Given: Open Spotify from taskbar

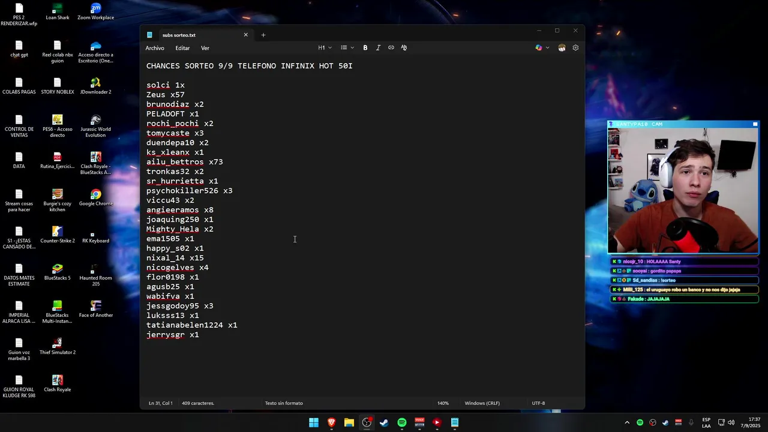Looking at the screenshot, I should [x=402, y=422].
